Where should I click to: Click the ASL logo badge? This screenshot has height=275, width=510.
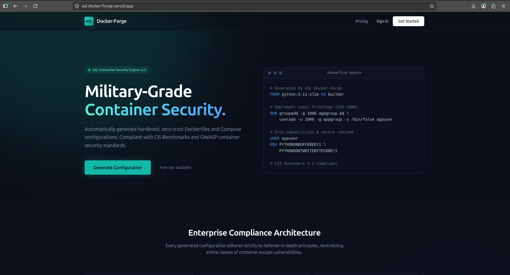pyautogui.click(x=89, y=21)
